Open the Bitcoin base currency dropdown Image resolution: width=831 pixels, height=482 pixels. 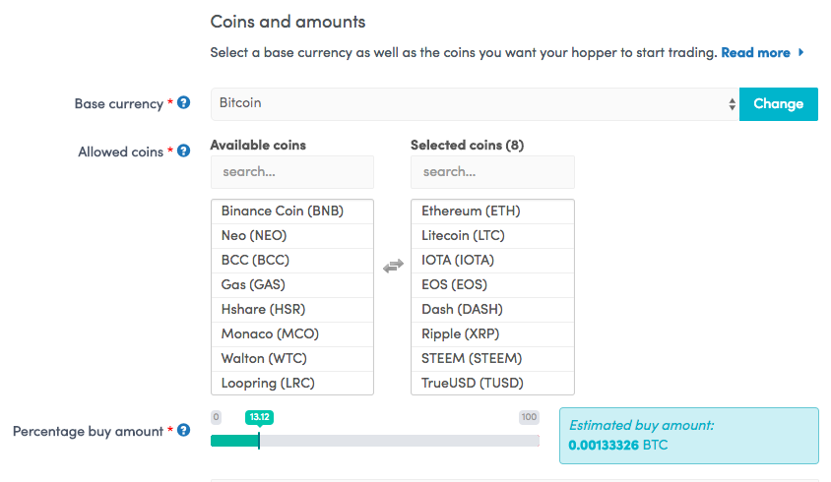(475, 104)
